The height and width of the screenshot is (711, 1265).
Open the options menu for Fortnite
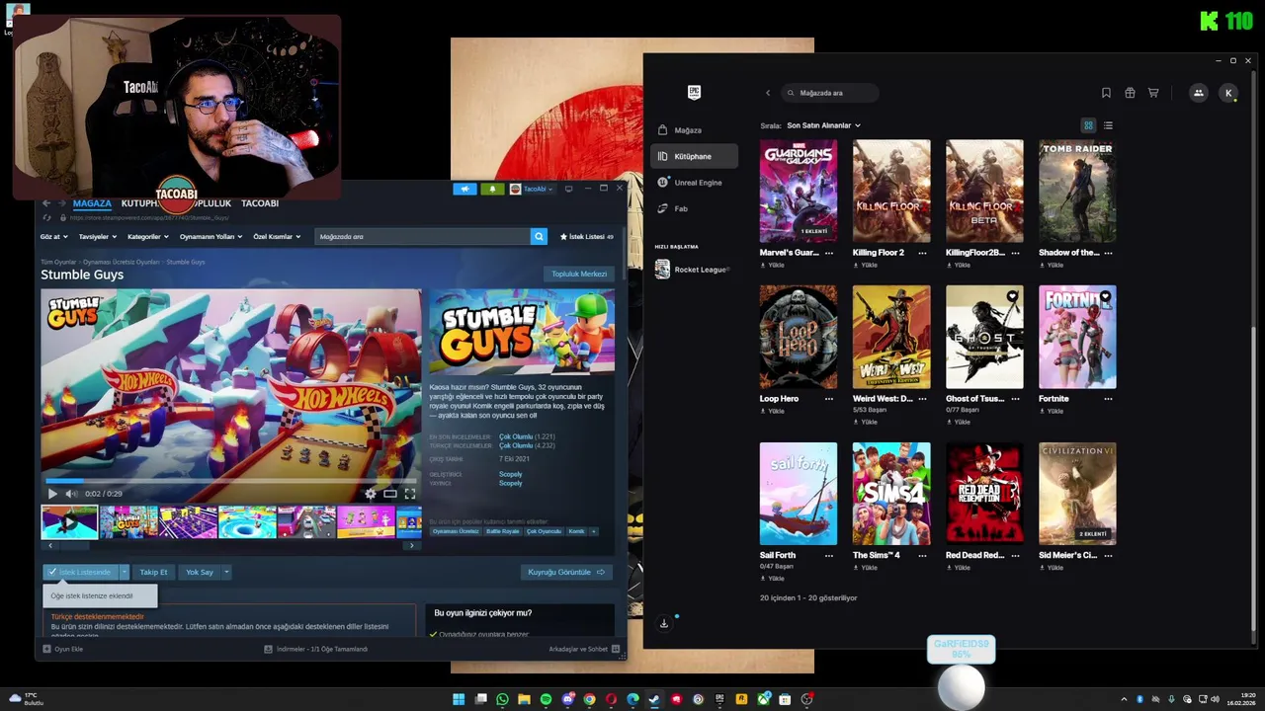[x=1108, y=399]
